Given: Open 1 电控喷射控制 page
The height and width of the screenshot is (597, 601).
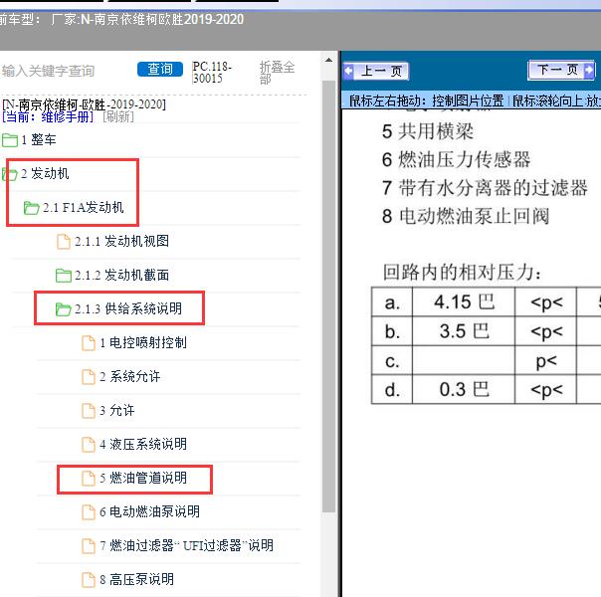Looking at the screenshot, I should (x=143, y=342).
